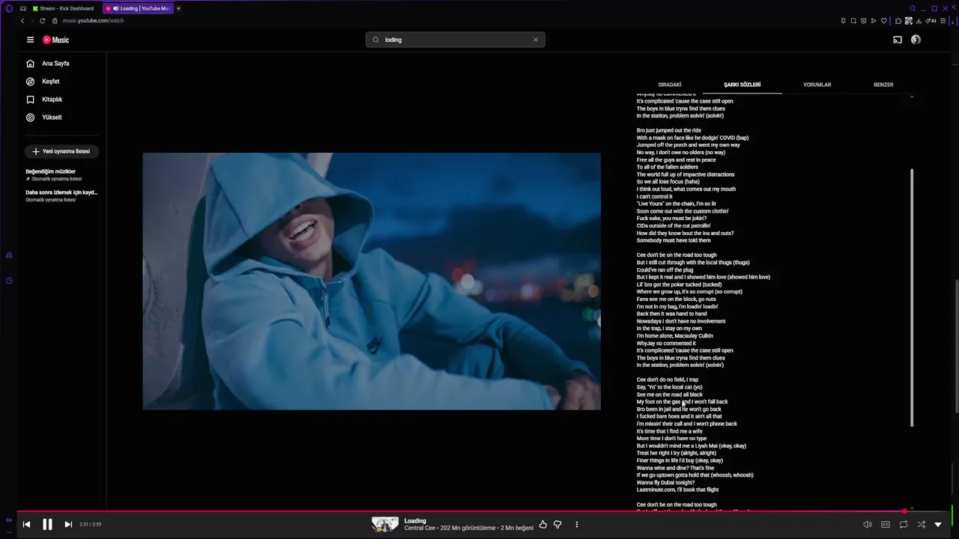Open Opera GX main menu logo
The image size is (959, 539).
[9, 8]
